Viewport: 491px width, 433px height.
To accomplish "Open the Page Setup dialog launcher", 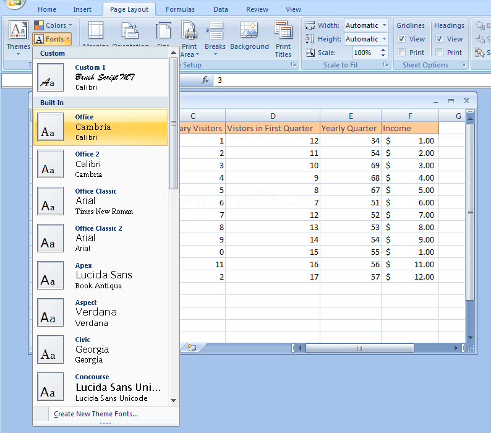I will [x=293, y=64].
